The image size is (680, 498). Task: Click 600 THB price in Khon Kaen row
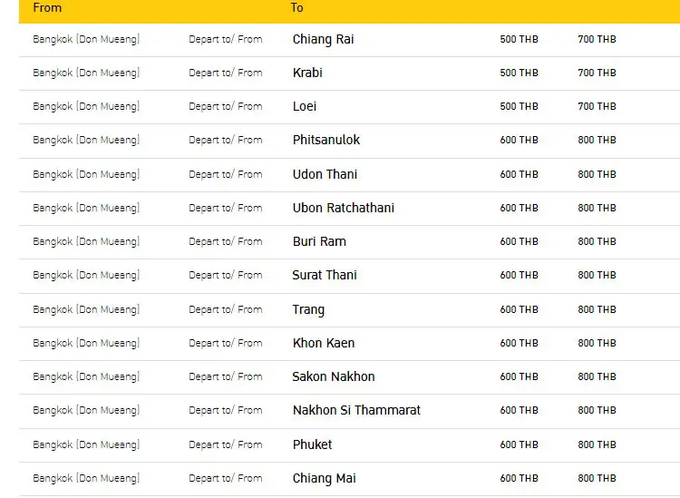click(x=520, y=343)
